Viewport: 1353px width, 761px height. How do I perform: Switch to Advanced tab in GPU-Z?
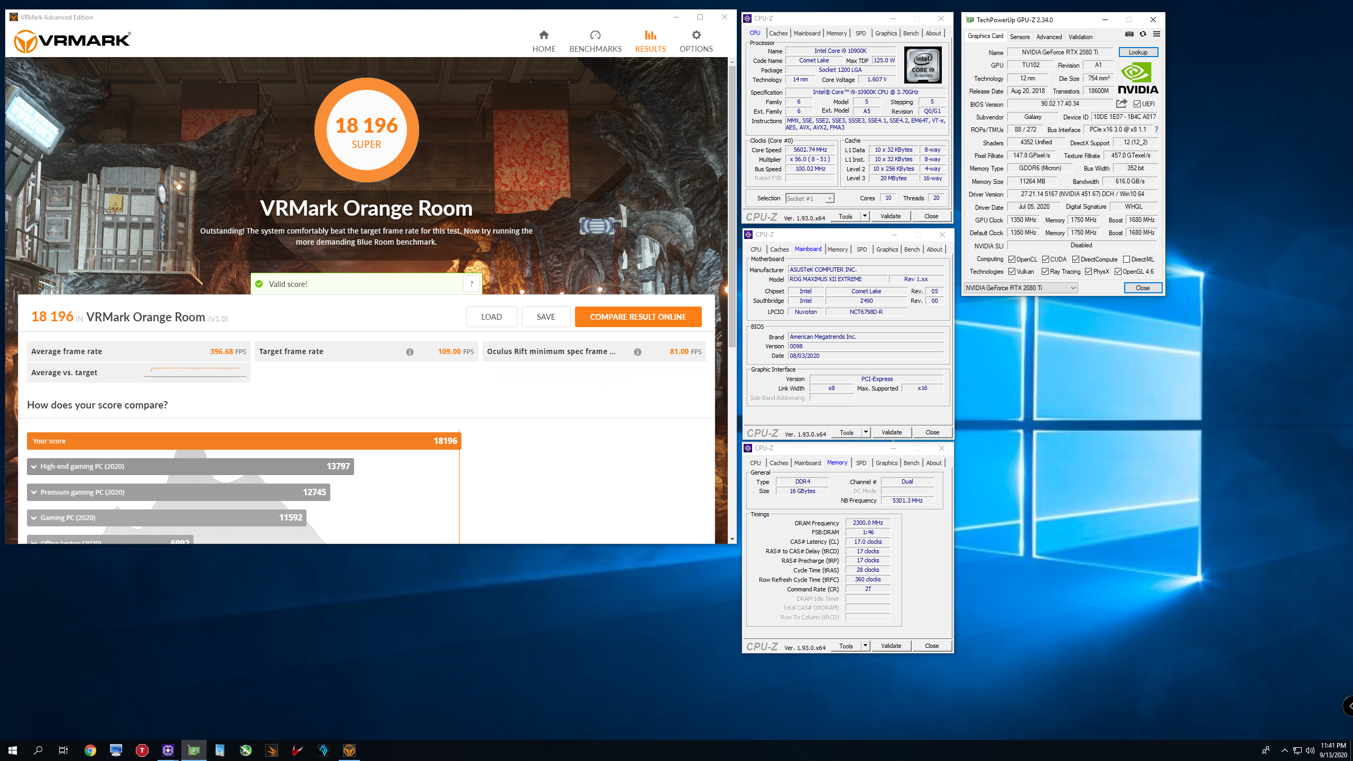click(1049, 36)
